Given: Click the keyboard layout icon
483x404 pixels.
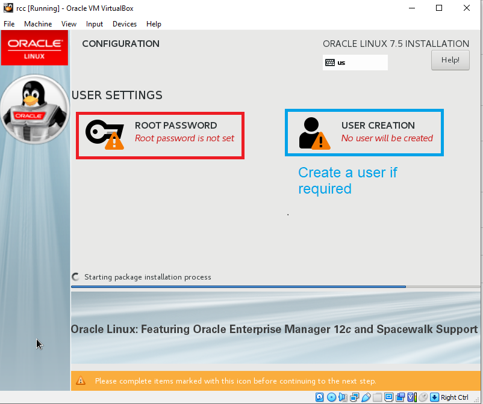Looking at the screenshot, I should 330,63.
